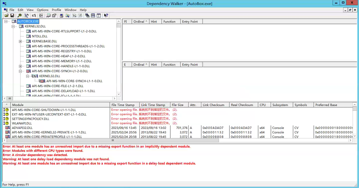Click the Open file toolbar icon
Screen dimensions: 359x188
click(7, 15)
